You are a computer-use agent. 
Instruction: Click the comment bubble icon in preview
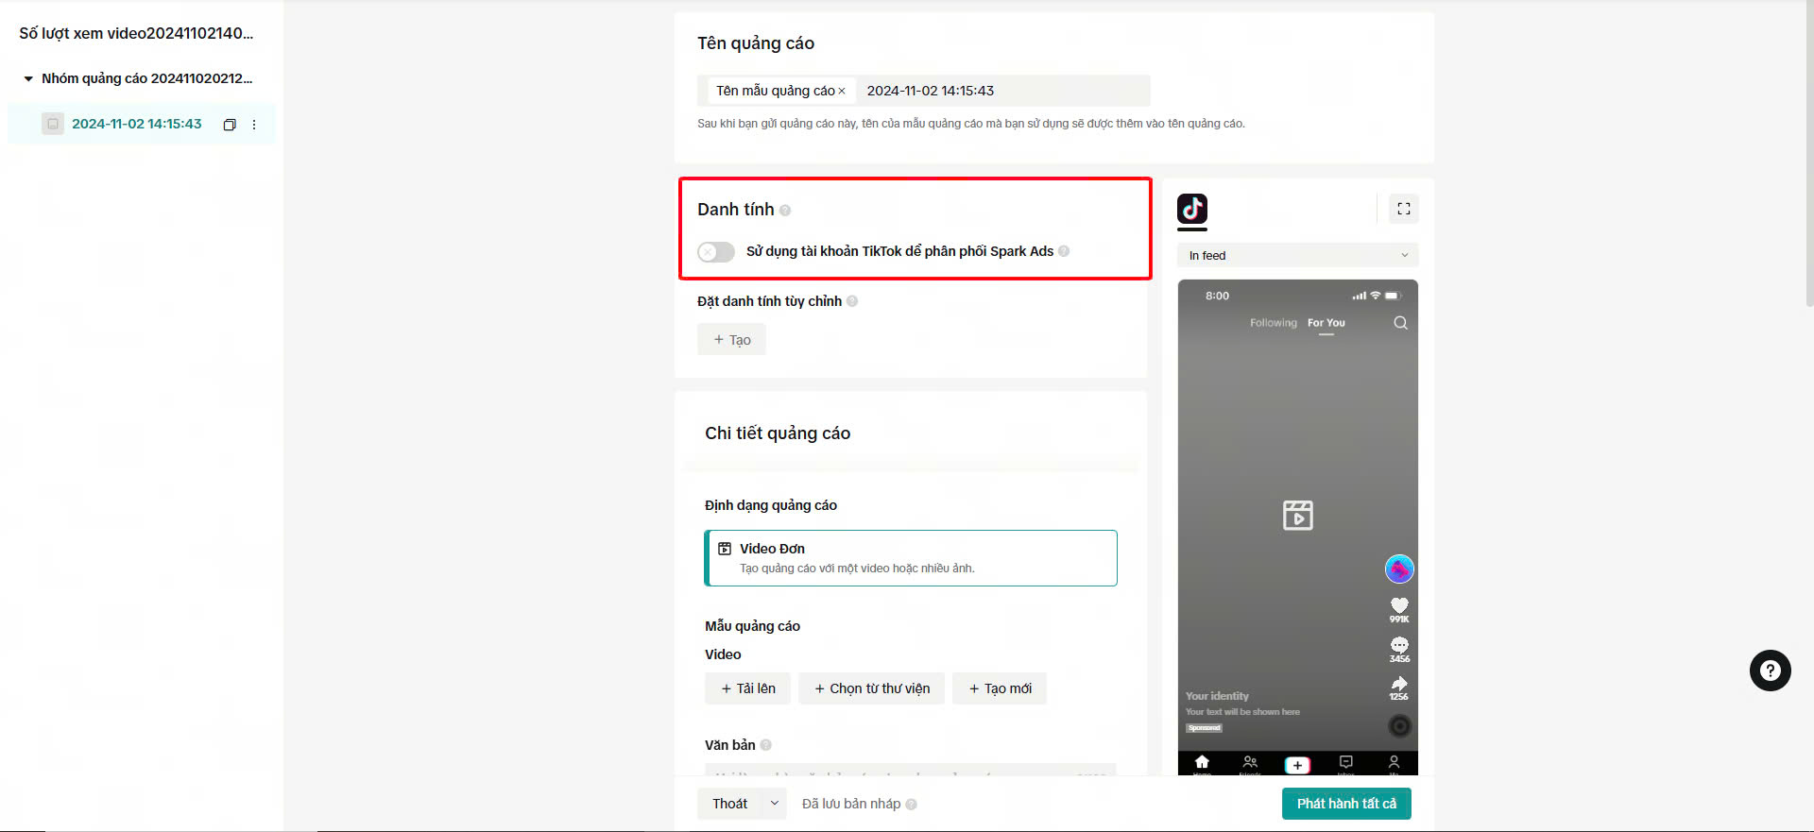(x=1399, y=645)
